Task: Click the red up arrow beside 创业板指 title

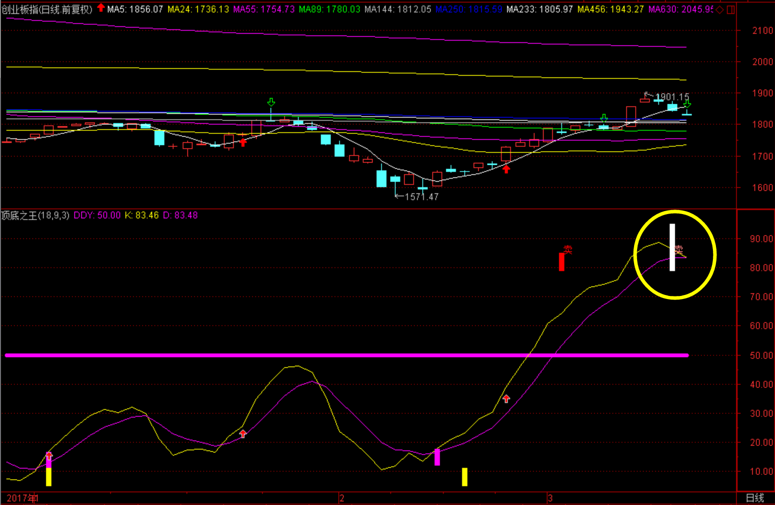Action: point(101,8)
